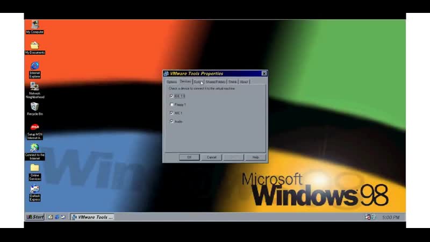Switch to the Options tab
Viewport: 430px width, 242px height.
point(171,82)
